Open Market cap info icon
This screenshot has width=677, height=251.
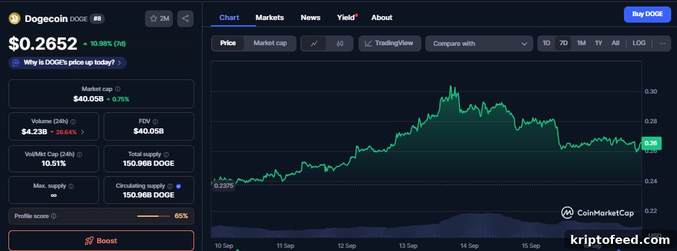tap(118, 89)
